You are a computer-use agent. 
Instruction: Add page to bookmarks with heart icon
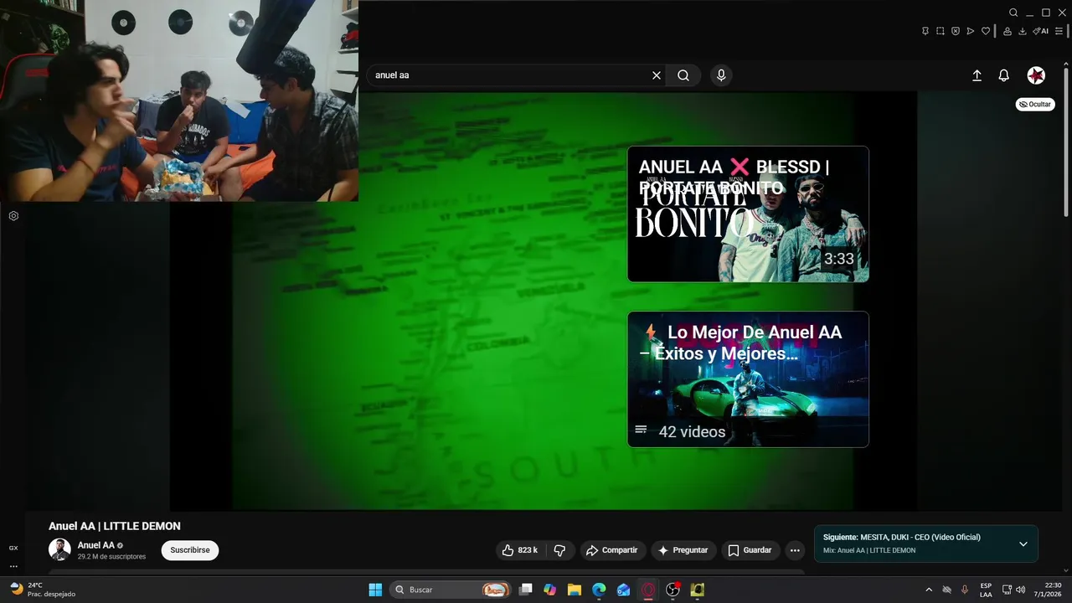click(986, 31)
